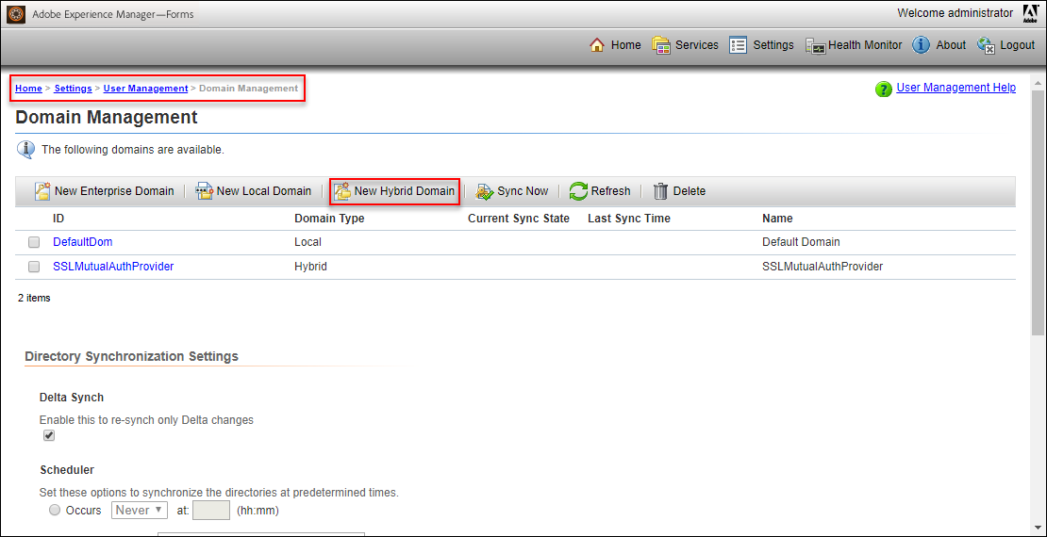
Task: Select the Occurs radio button
Action: tap(56, 511)
